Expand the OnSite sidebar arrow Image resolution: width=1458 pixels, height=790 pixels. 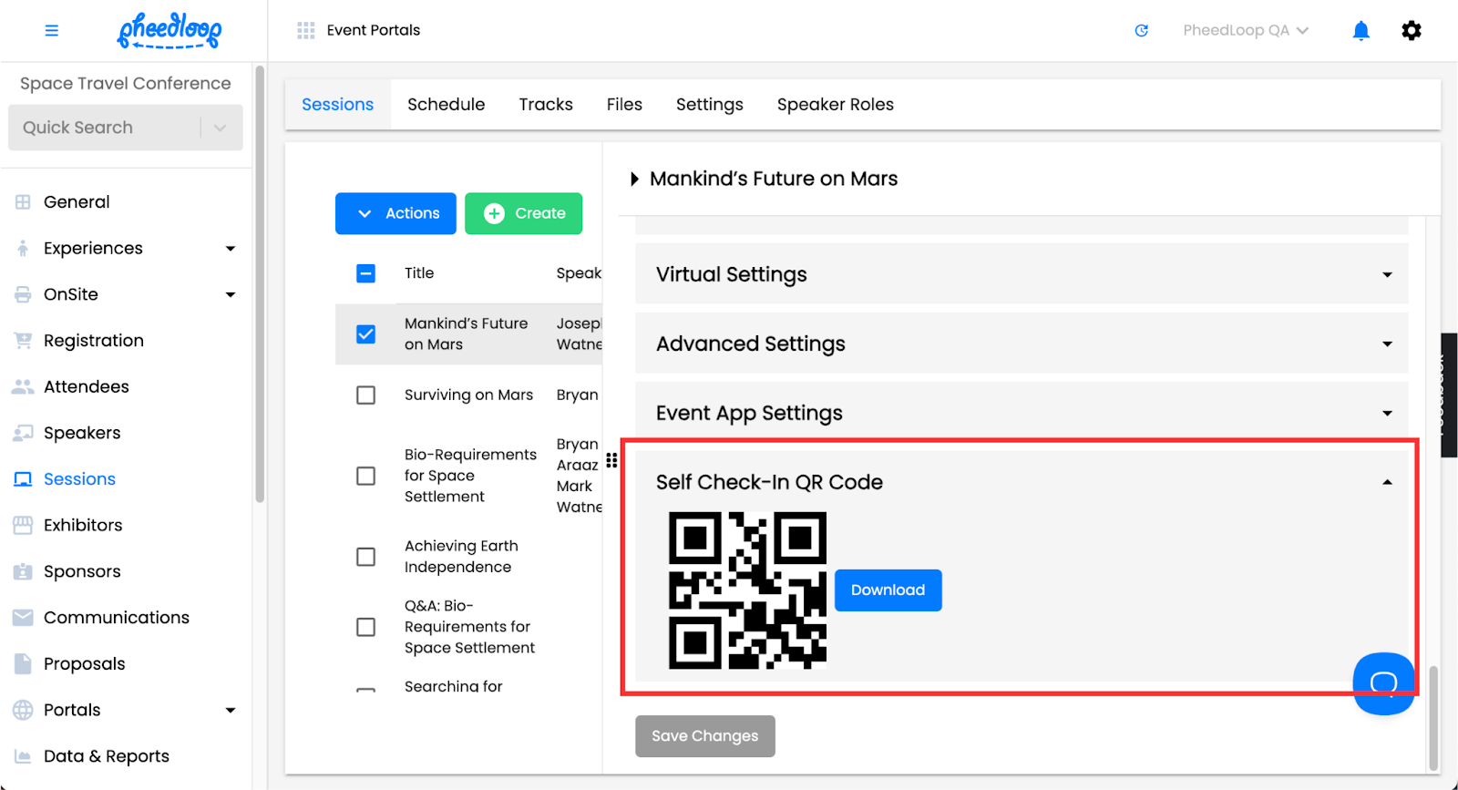(x=231, y=294)
